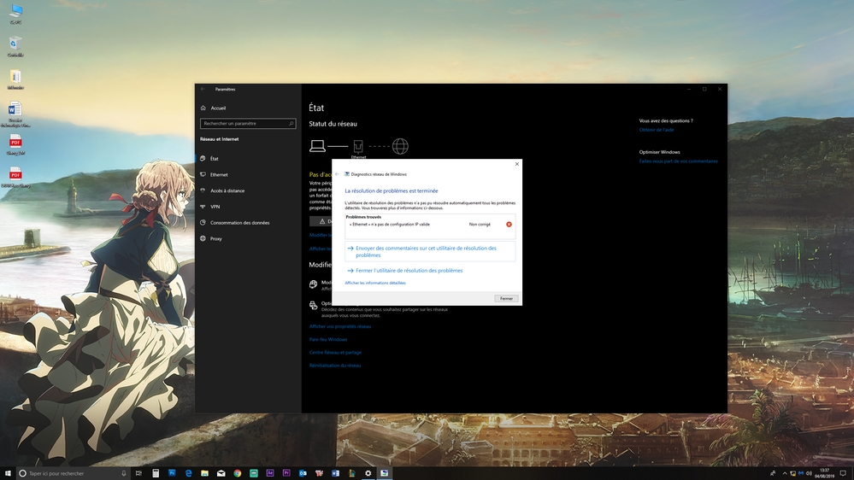Screen dimensions: 854x480
Task: Select VPN in the network sidebar
Action: pyautogui.click(x=215, y=207)
